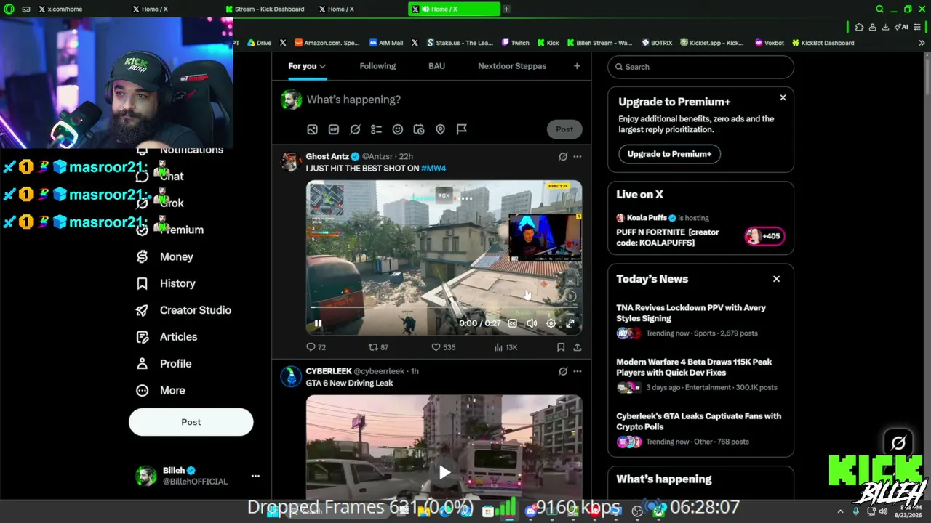This screenshot has height=523, width=931.
Task: View analytics for the Ghost Antz post
Action: (506, 347)
